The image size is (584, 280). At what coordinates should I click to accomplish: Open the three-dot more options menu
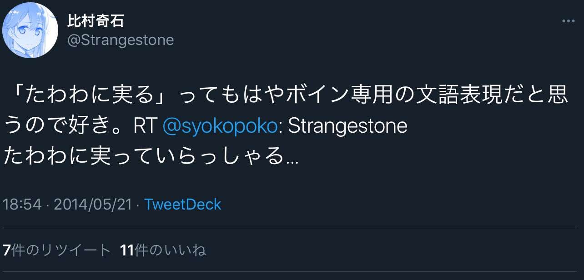tap(569, 21)
